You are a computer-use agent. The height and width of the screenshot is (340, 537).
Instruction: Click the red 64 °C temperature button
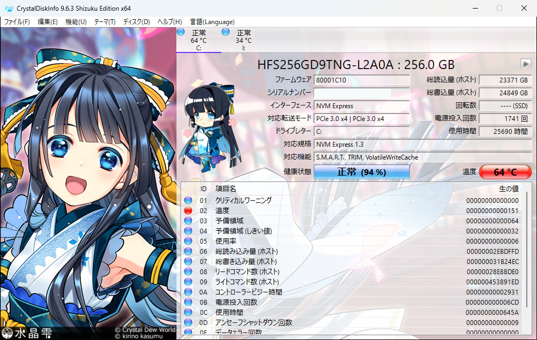505,172
